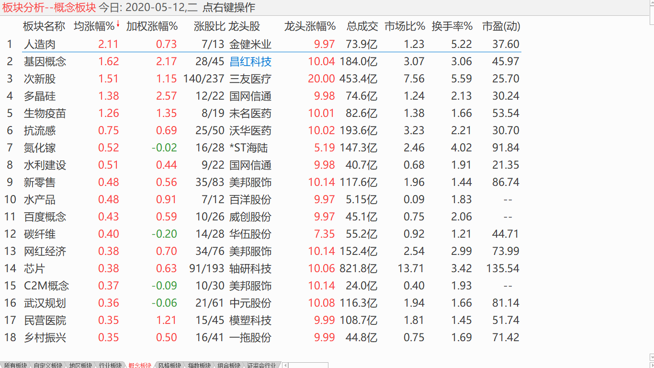Image resolution: width=654 pixels, height=368 pixels.
Task: Switch to 地区板块 tab
Action: (x=80, y=365)
